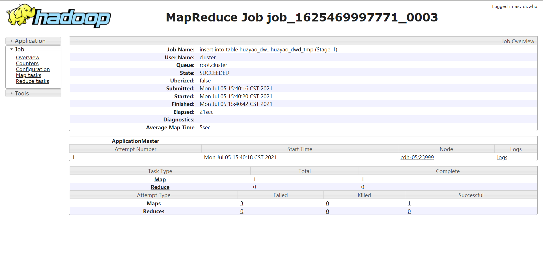This screenshot has height=266, width=543.
Task: Select the Reduce link in the Task Type table
Action: click(160, 187)
